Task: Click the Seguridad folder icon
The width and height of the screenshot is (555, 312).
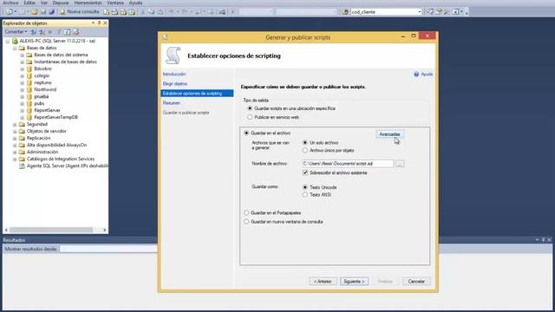Action: (x=22, y=124)
